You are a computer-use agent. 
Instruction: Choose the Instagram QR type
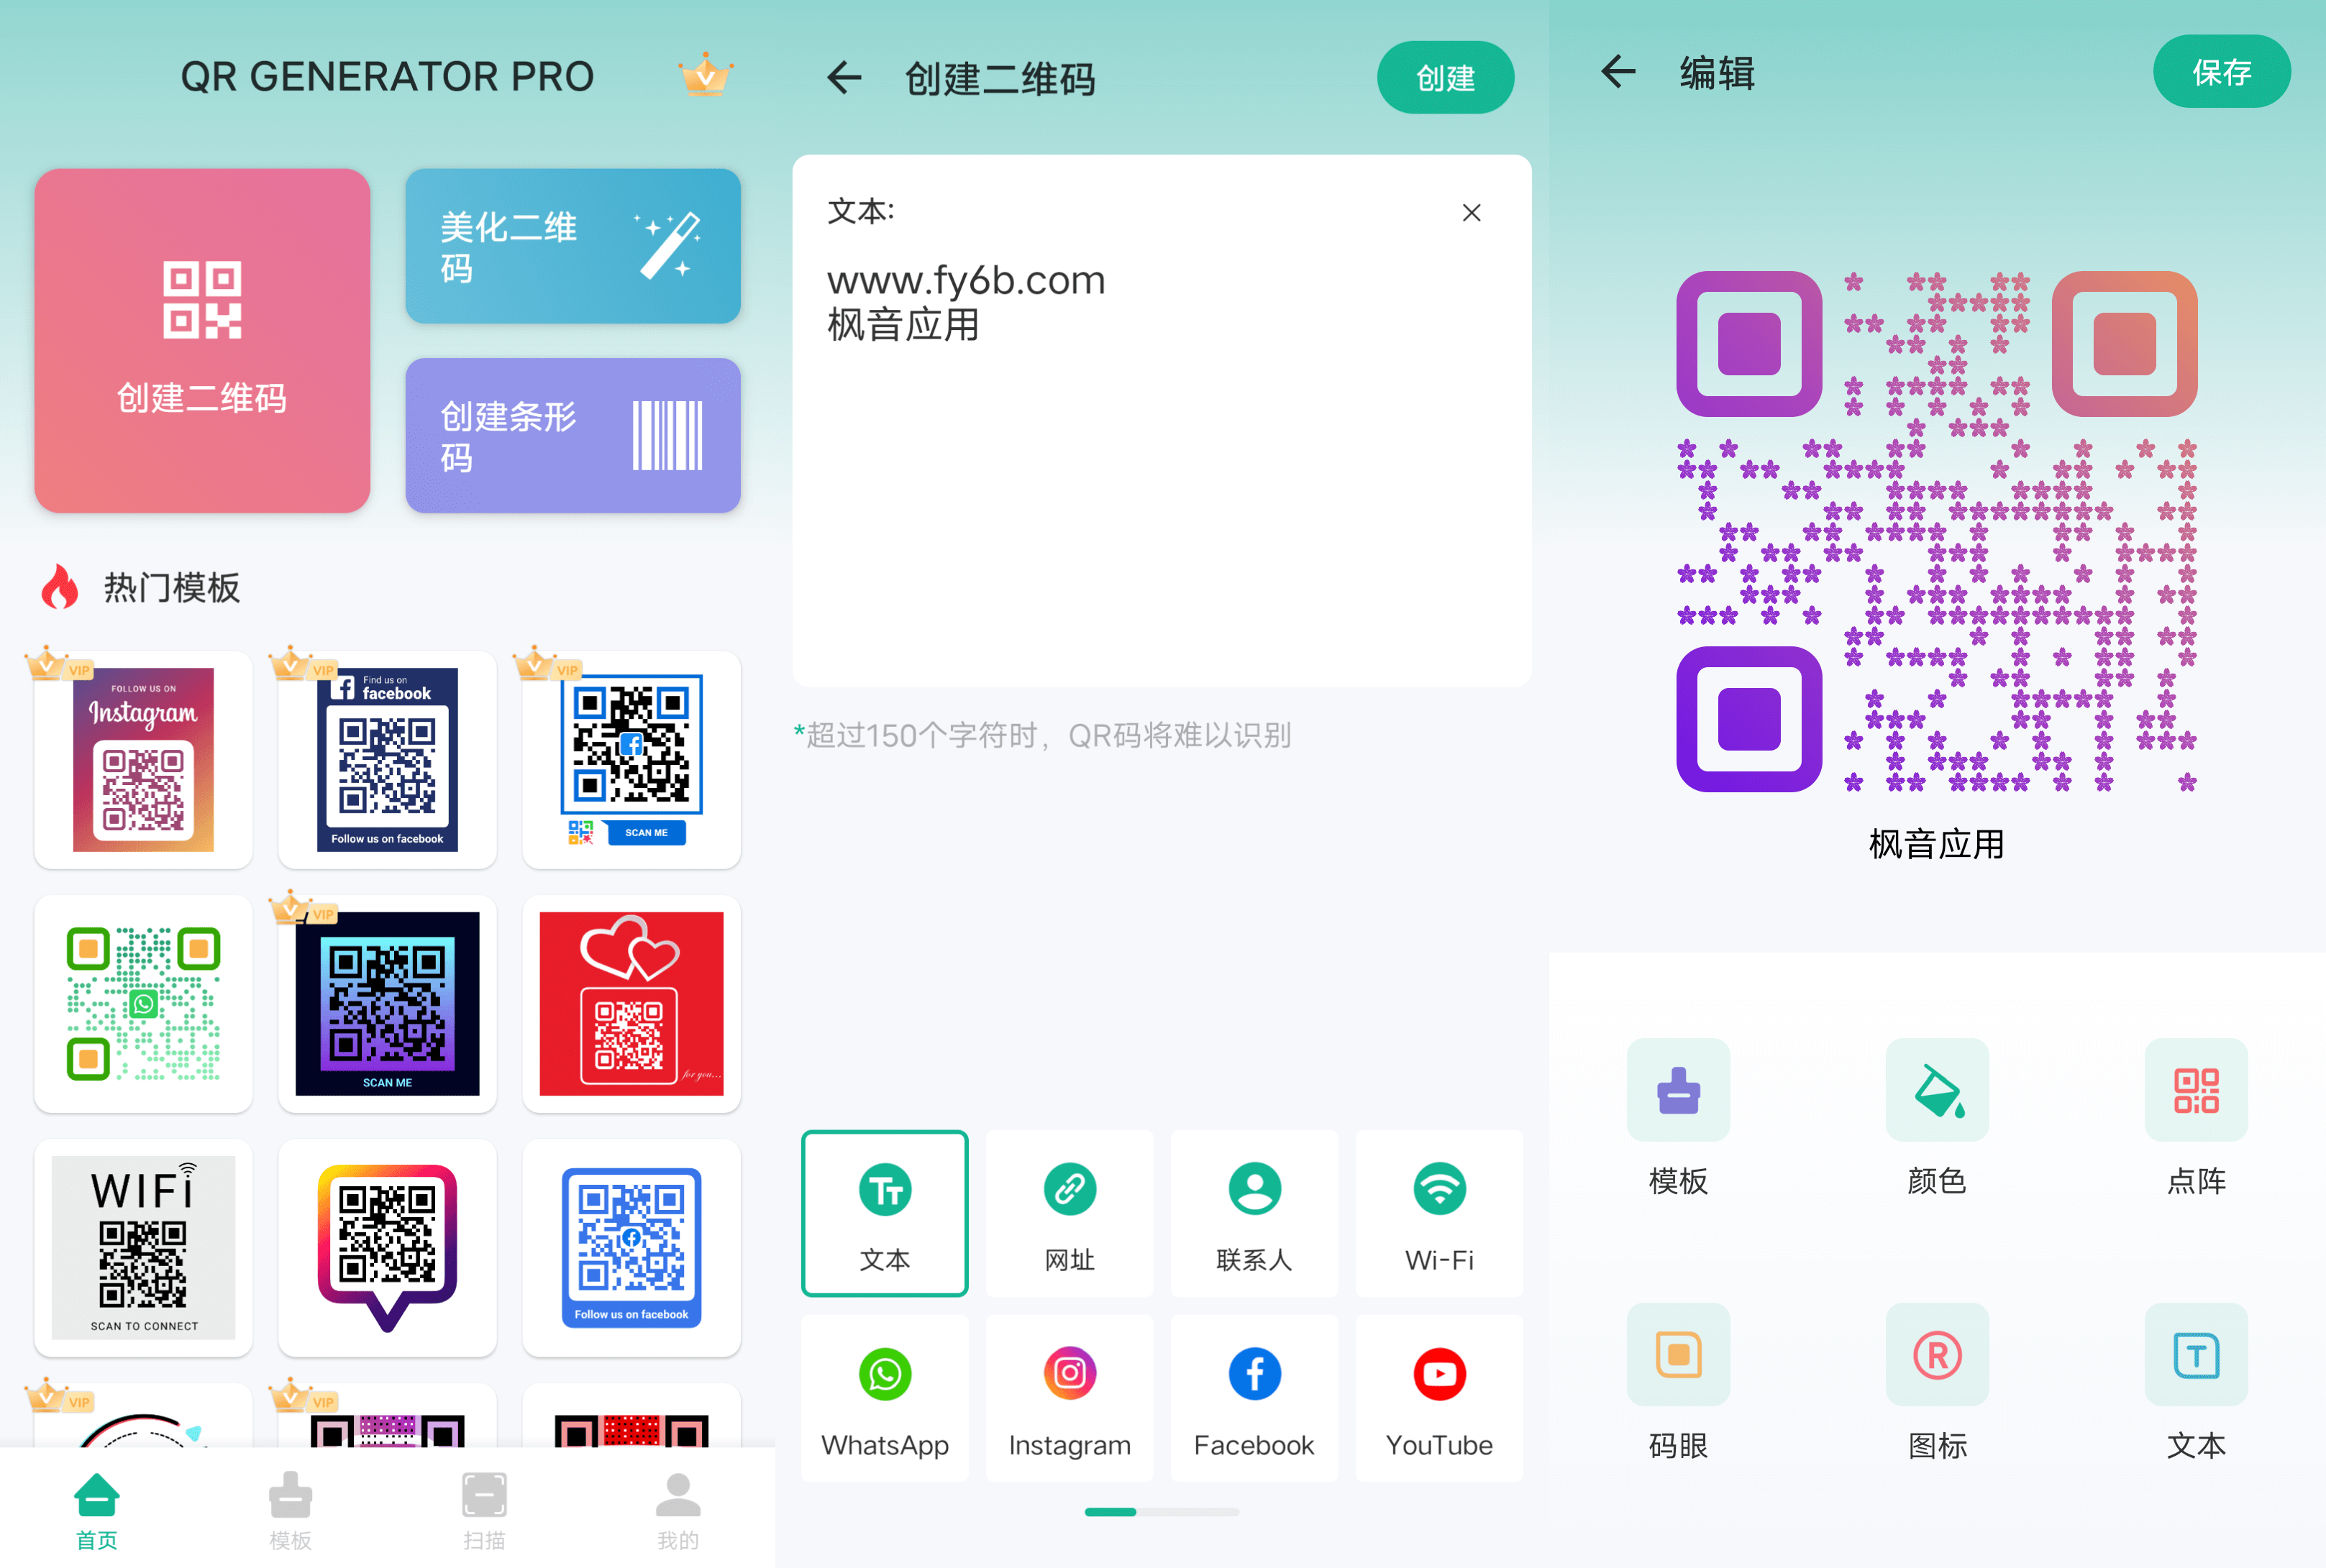click(x=1069, y=1398)
